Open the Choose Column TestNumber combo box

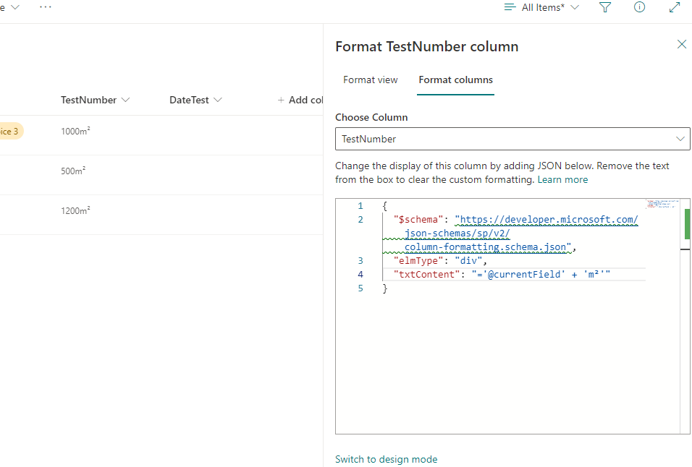coord(512,139)
